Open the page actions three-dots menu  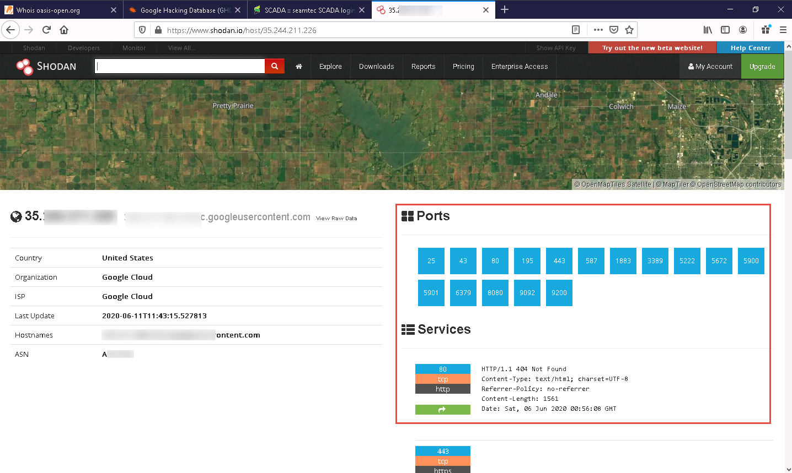(x=598, y=30)
